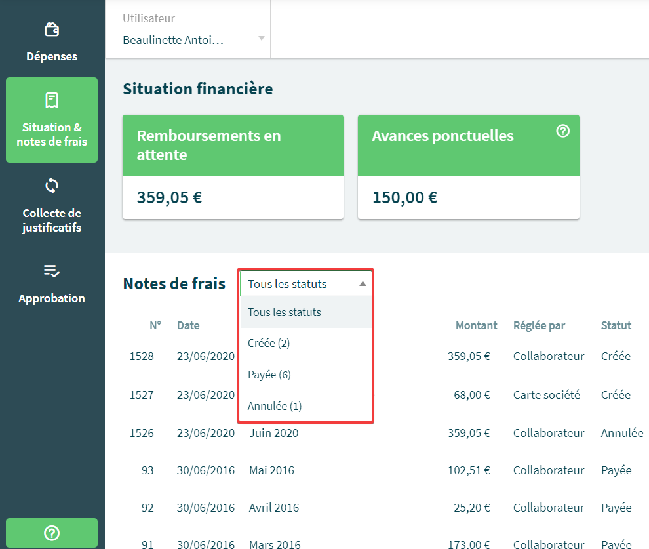Open the Collecte de justificatifs label
The height and width of the screenshot is (549, 649).
[52, 220]
